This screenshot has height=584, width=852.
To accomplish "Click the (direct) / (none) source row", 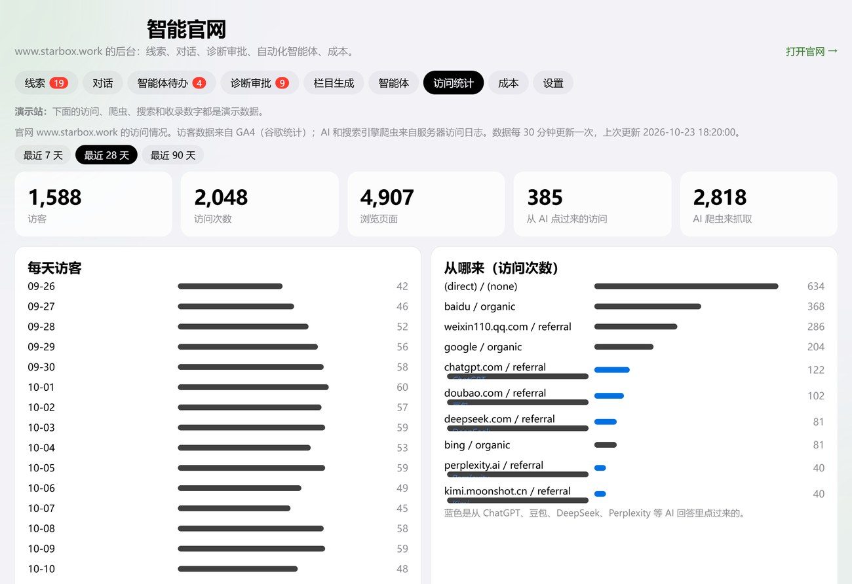I will tap(634, 286).
